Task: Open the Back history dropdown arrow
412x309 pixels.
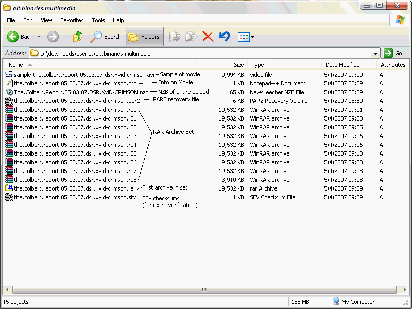Action: tap(39, 37)
